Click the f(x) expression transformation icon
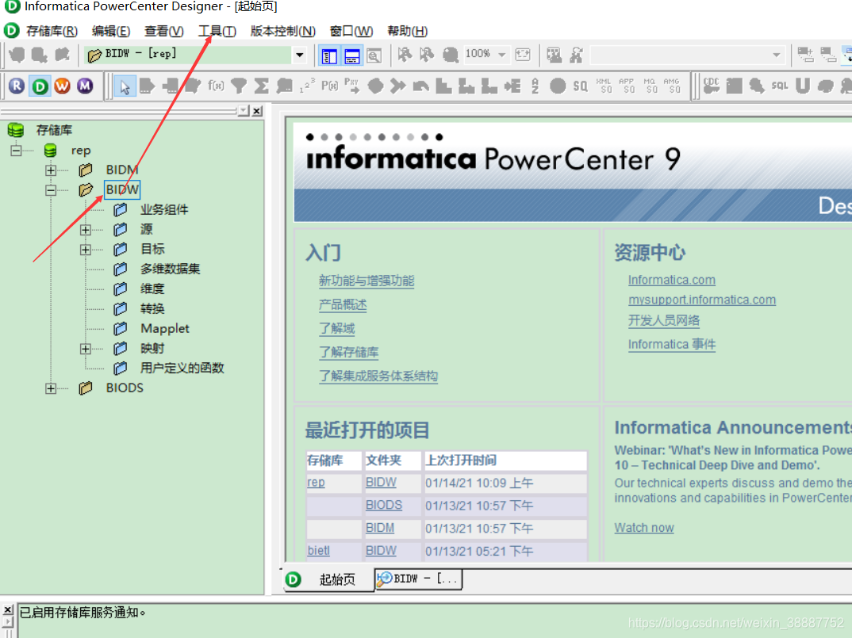 (x=216, y=86)
